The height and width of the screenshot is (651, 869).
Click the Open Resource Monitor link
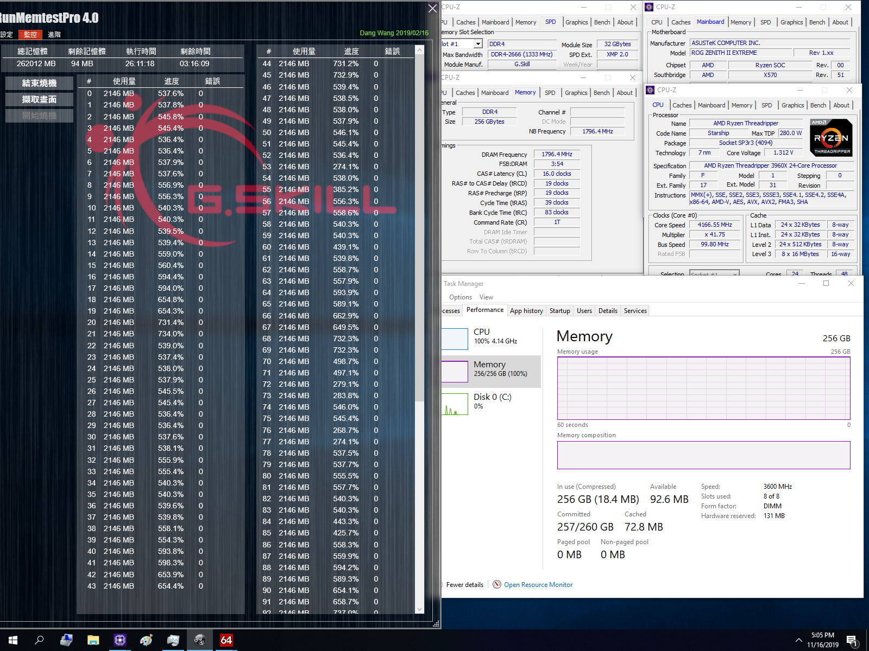[x=538, y=584]
